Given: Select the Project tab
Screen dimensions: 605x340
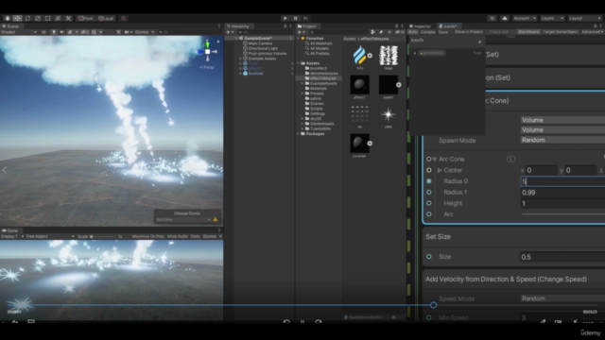Looking at the screenshot, I should tap(306, 26).
